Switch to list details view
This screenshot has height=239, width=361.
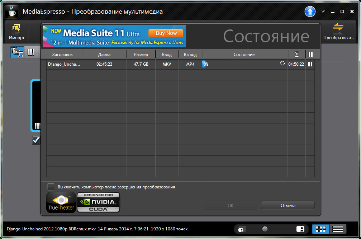point(338,229)
